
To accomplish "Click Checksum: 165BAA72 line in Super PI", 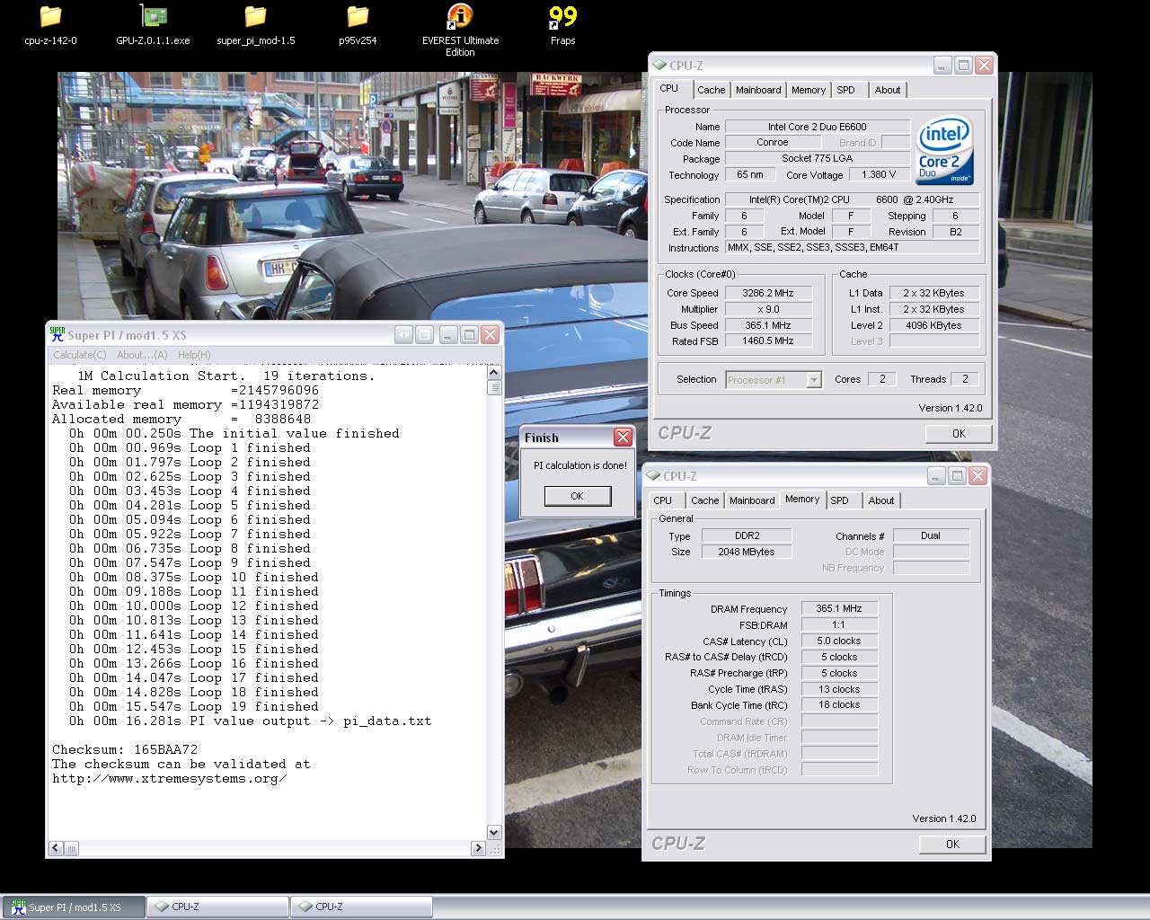I will (x=125, y=749).
